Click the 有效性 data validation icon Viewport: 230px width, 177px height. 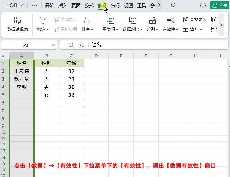[x=170, y=20]
